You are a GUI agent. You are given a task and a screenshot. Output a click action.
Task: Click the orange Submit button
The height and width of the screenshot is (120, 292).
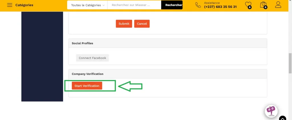(124, 24)
